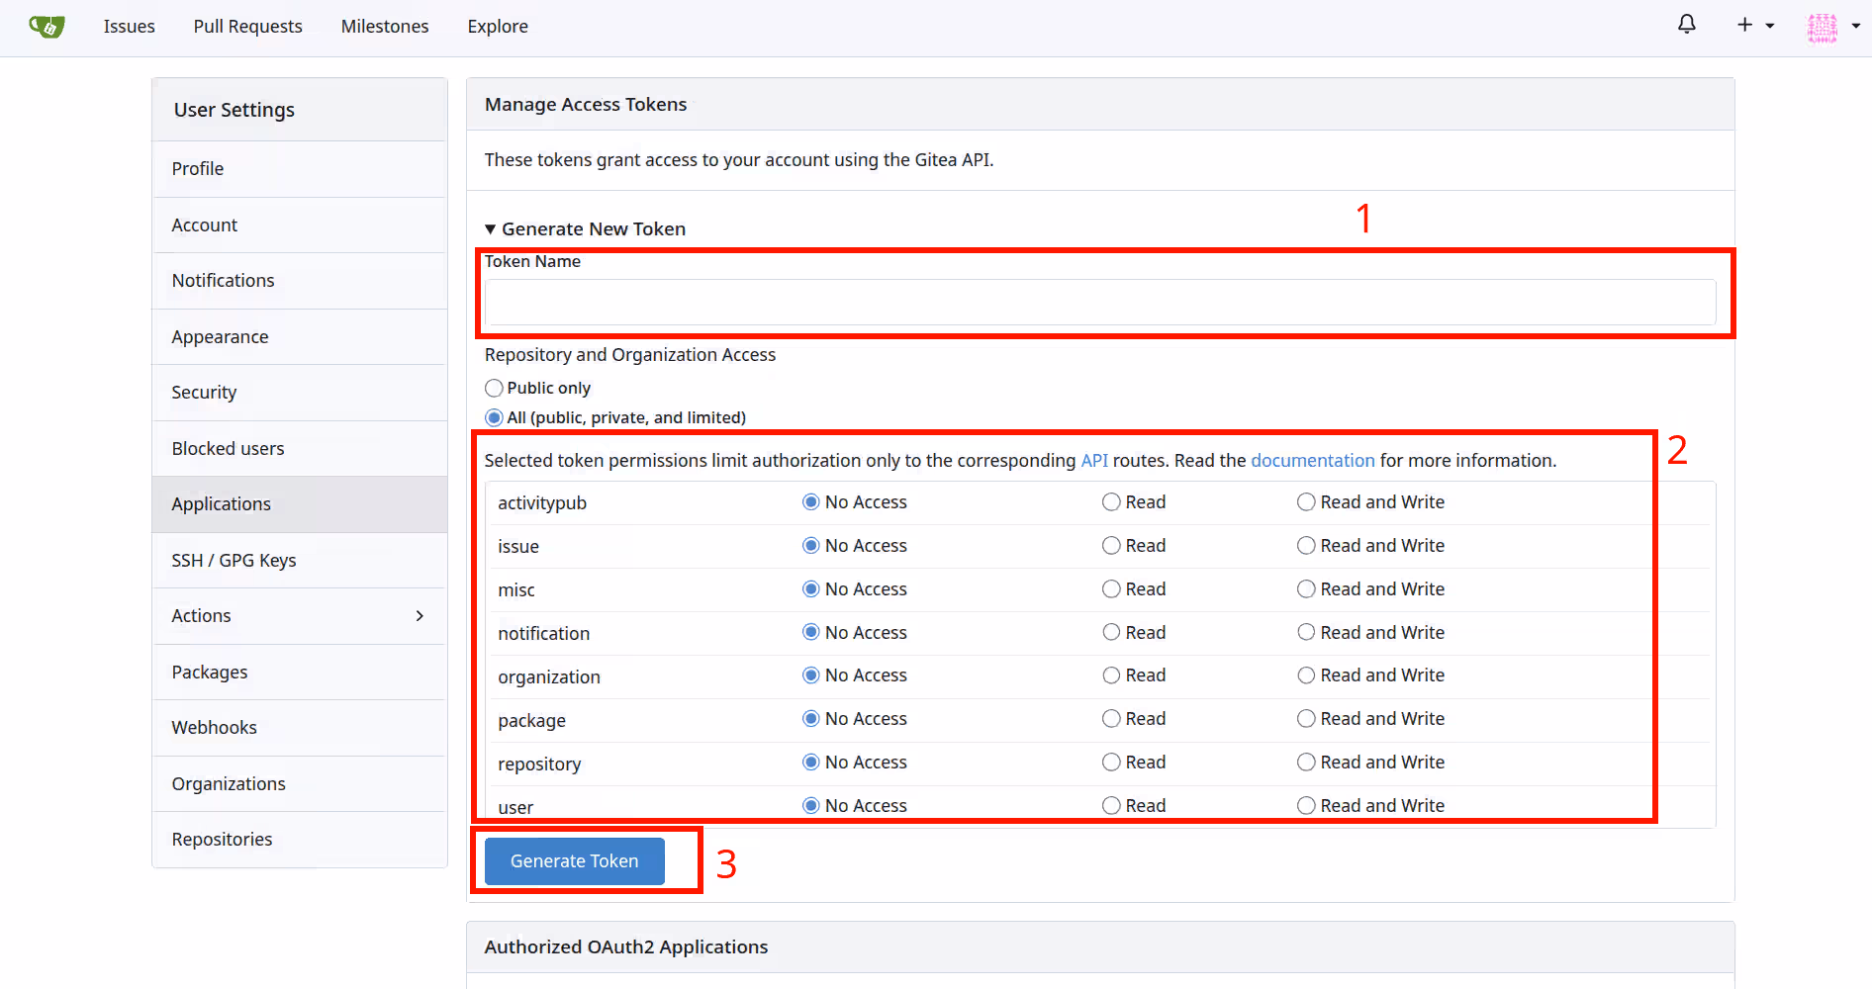
Task: Go to Pull Requests in top navigation
Action: [247, 27]
